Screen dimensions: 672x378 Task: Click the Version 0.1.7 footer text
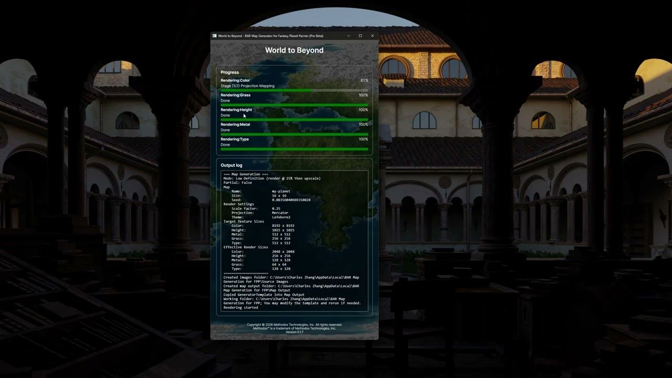click(x=295, y=332)
